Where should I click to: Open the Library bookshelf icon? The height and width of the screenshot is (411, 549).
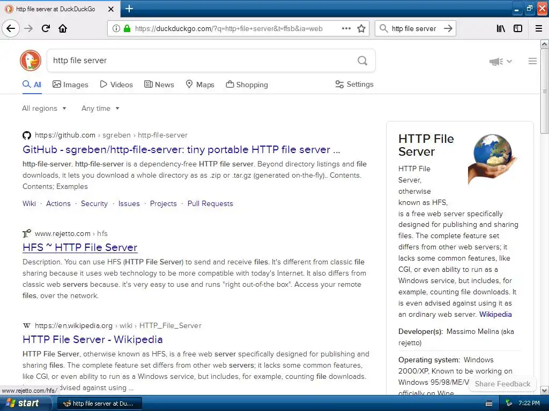click(x=501, y=28)
